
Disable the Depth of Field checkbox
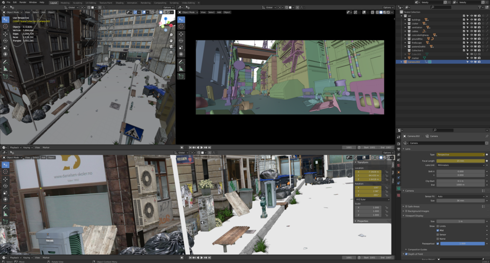click(x=406, y=254)
